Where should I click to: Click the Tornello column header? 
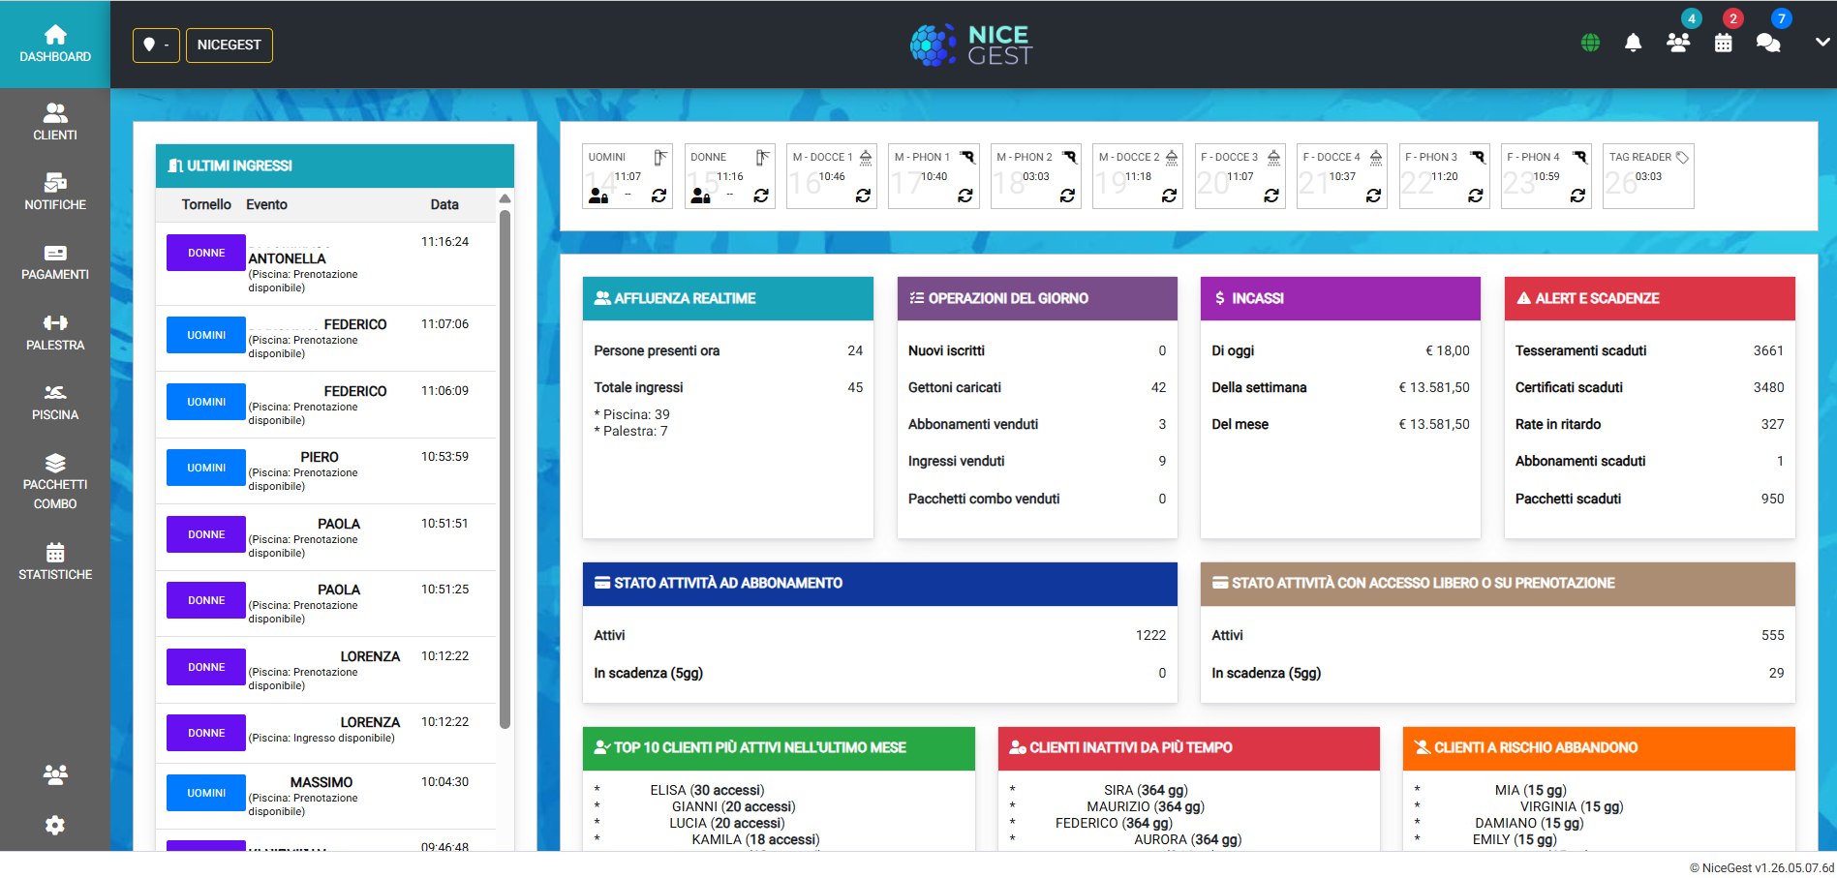pos(206,204)
